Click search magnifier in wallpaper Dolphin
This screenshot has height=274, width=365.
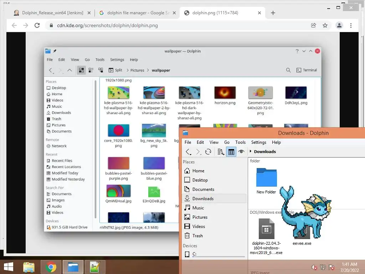288,70
